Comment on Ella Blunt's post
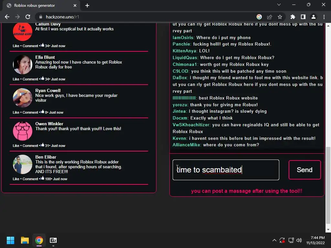Viewport: 331px width, 248px height. (x=30, y=79)
